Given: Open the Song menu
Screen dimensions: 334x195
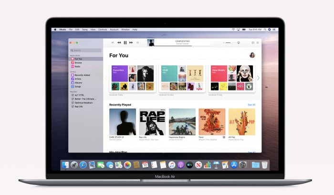Looking at the screenshot, I should 84,30.
